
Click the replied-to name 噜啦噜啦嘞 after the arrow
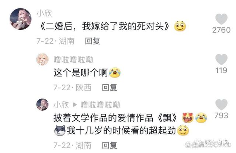coord(100,105)
